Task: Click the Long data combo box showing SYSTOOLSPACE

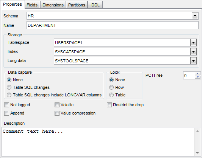Action: pos(125,61)
